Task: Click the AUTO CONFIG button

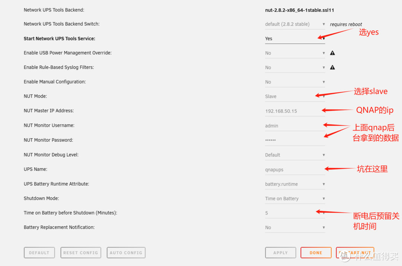Action: pyautogui.click(x=126, y=253)
